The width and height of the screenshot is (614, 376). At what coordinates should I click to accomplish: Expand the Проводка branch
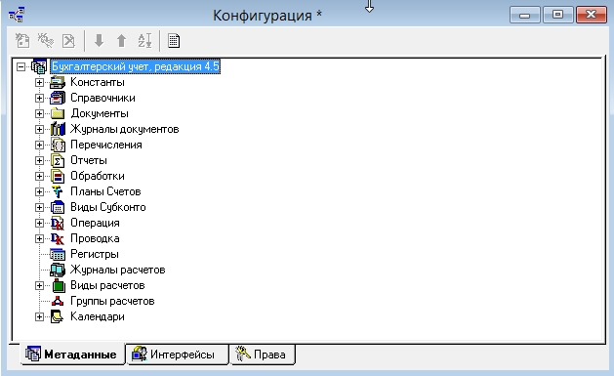pos(39,238)
